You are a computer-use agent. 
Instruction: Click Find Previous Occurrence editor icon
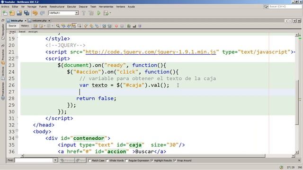pyautogui.click(x=63, y=26)
